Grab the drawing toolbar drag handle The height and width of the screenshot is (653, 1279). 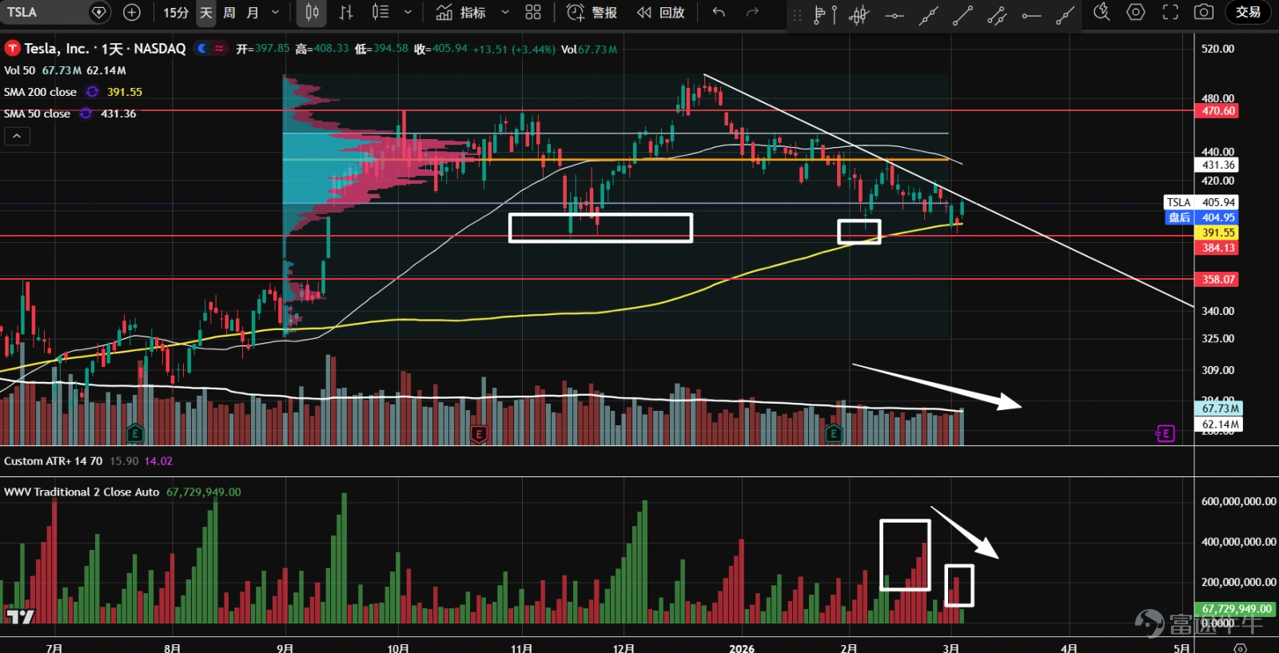(797, 14)
